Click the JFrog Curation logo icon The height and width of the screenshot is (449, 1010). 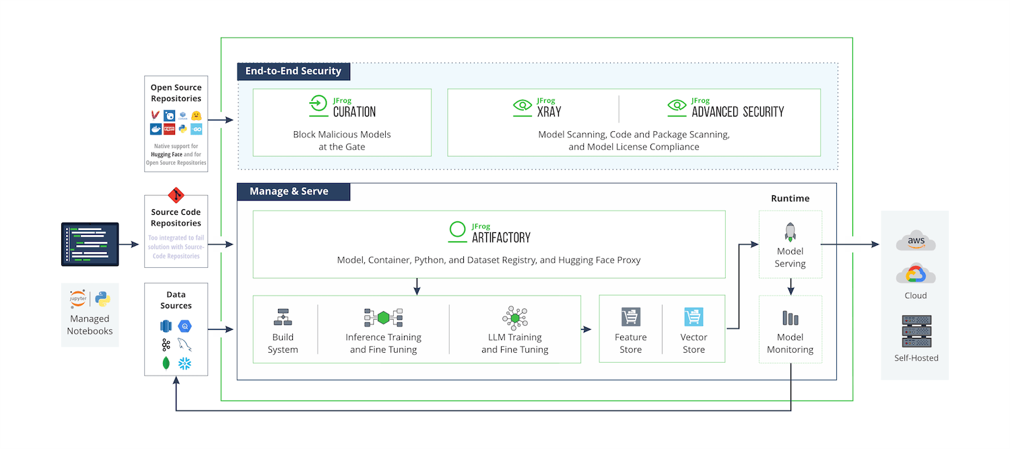coord(318,106)
